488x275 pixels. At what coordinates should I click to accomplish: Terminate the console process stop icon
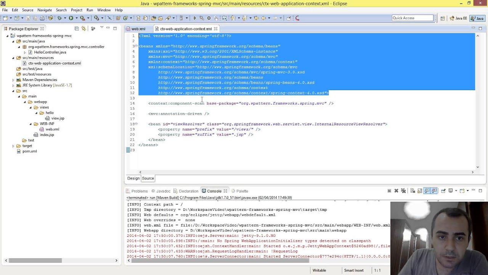[x=389, y=191]
